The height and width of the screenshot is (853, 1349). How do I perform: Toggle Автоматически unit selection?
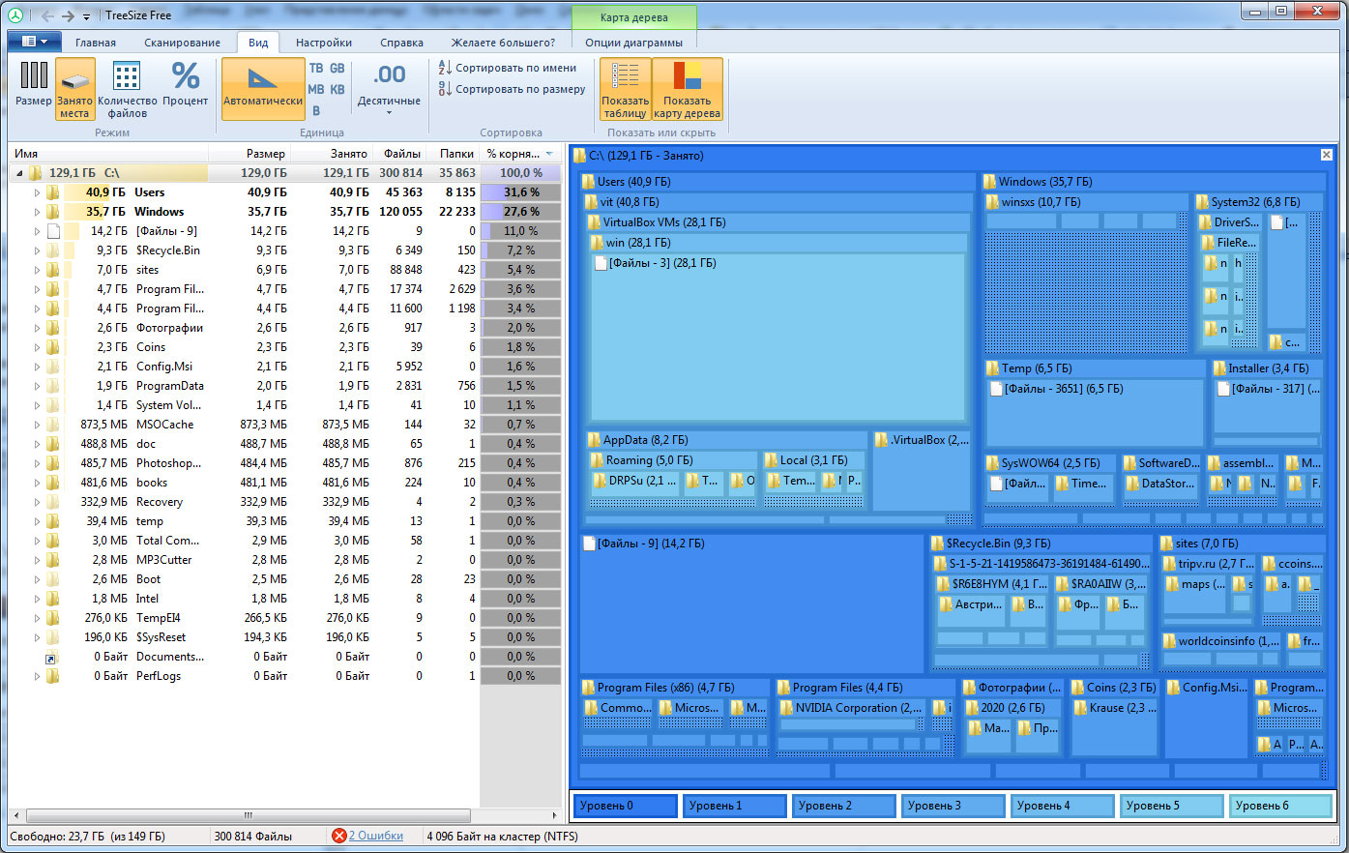pyautogui.click(x=263, y=88)
